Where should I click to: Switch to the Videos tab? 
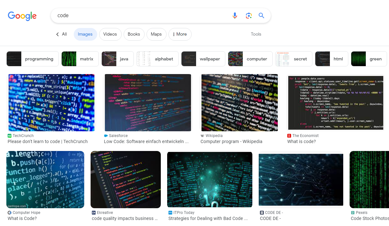click(x=110, y=34)
